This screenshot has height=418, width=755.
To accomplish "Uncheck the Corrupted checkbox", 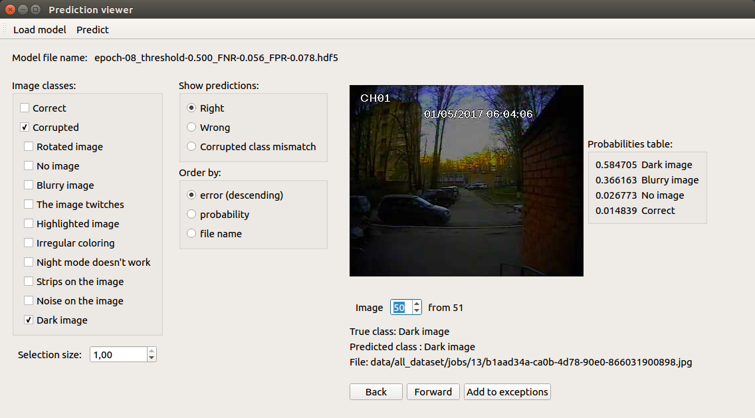I will click(x=25, y=127).
